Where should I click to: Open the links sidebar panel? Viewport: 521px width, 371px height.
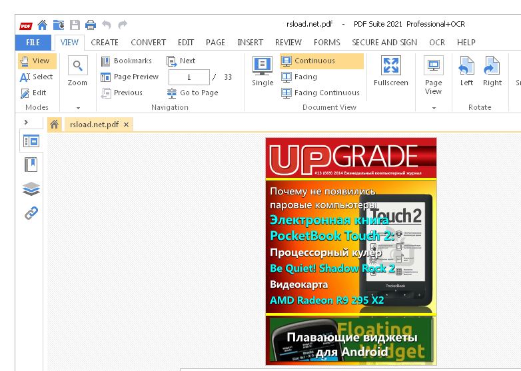click(x=31, y=213)
